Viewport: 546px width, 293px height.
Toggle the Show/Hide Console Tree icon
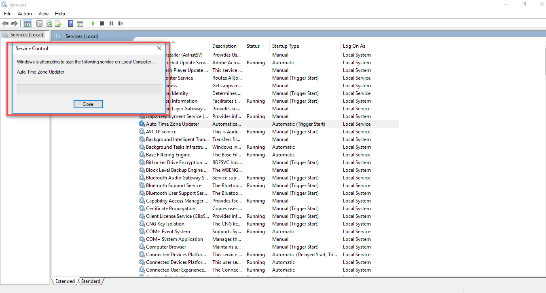click(x=27, y=23)
